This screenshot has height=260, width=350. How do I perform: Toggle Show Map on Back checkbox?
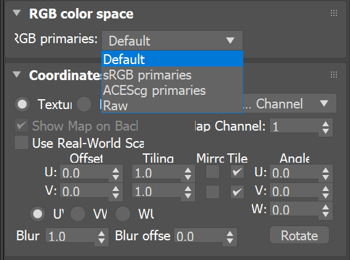pos(22,125)
